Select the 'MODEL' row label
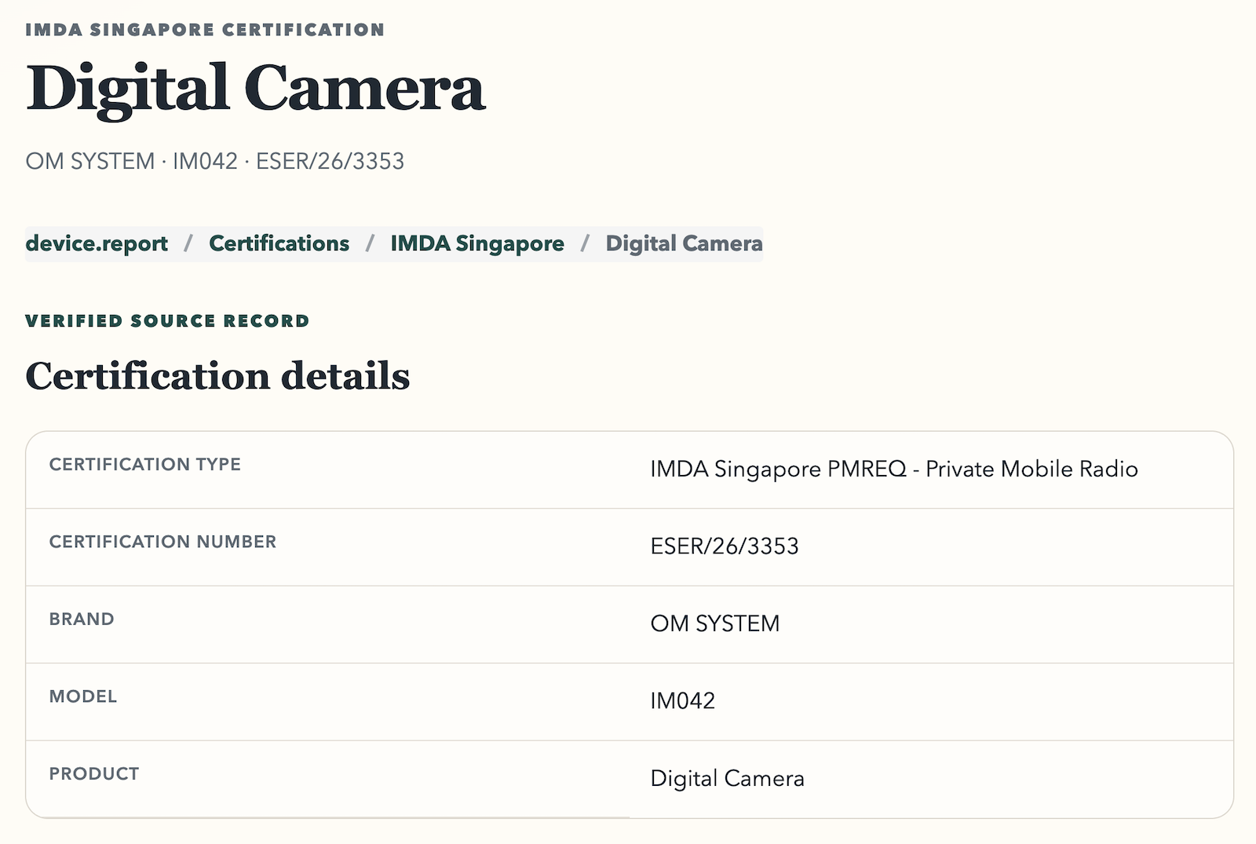Viewport: 1256px width, 844px height. [83, 696]
